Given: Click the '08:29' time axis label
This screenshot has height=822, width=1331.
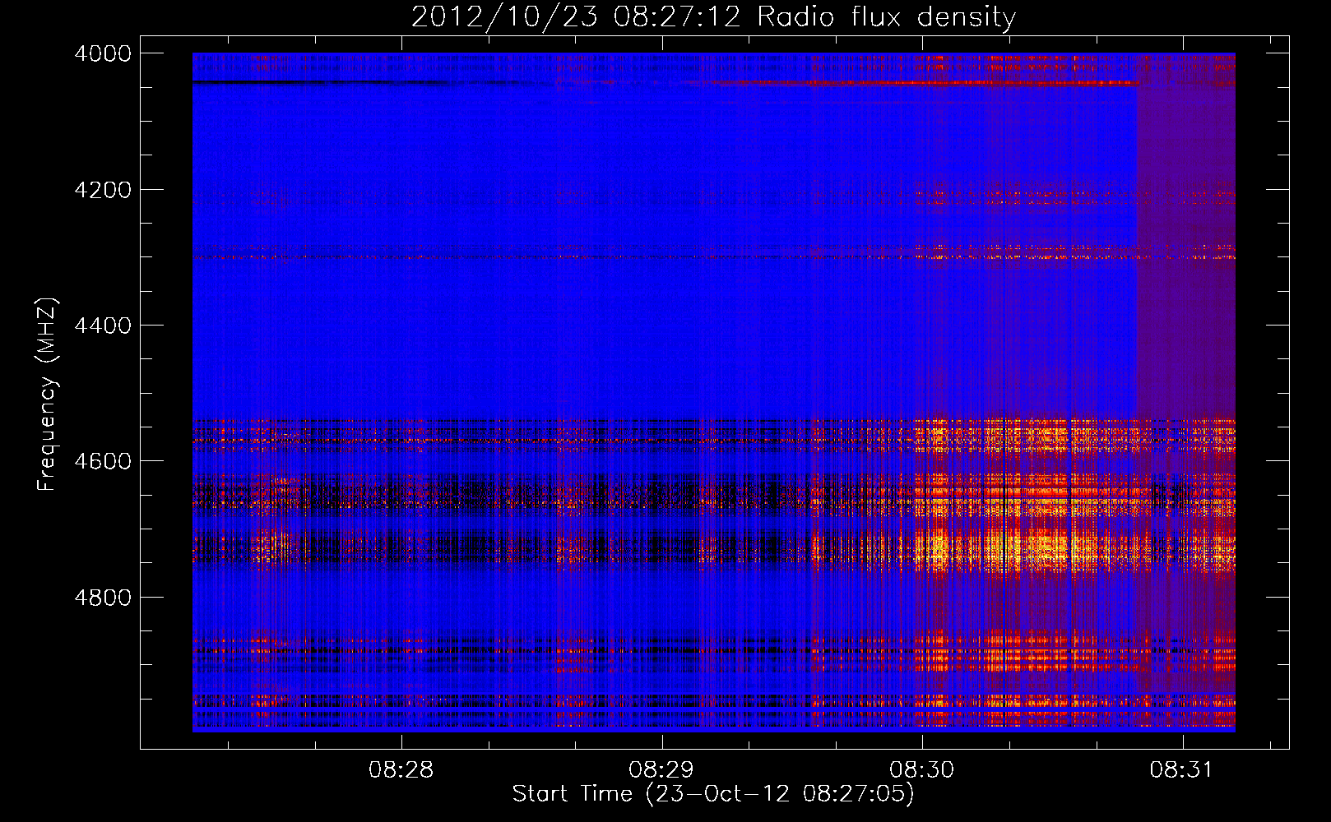Looking at the screenshot, I should point(661,770).
